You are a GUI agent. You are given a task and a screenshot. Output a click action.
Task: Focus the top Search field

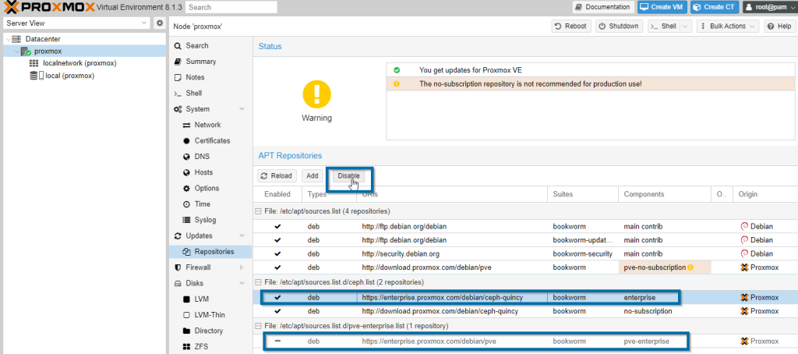click(x=231, y=7)
